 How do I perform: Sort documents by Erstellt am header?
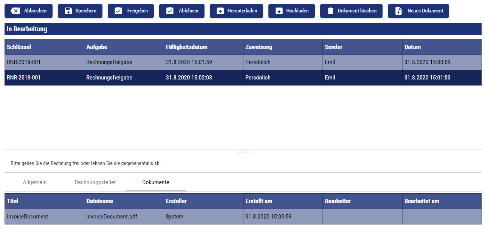tap(259, 201)
